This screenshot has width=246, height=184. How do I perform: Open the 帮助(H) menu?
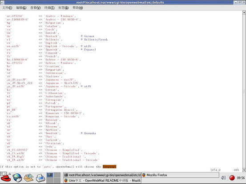coord(78,8)
